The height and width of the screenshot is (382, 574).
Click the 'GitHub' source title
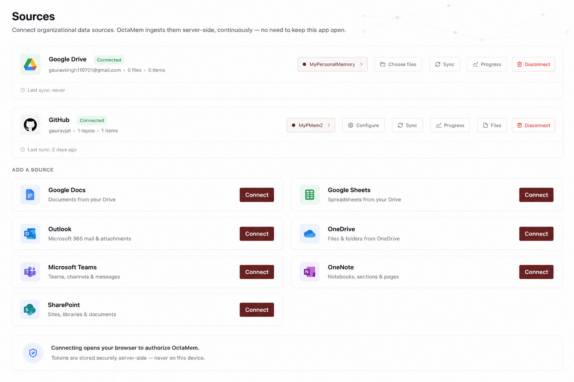[x=59, y=120]
